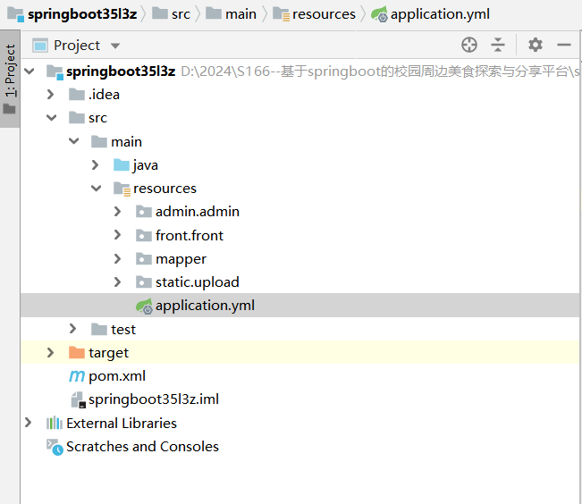Select the static.upload folder

click(197, 282)
